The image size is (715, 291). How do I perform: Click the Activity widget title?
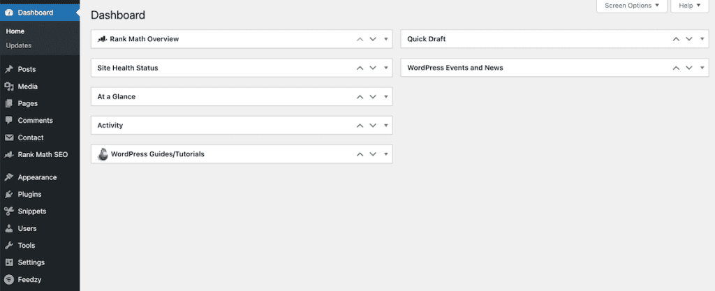[x=110, y=125]
